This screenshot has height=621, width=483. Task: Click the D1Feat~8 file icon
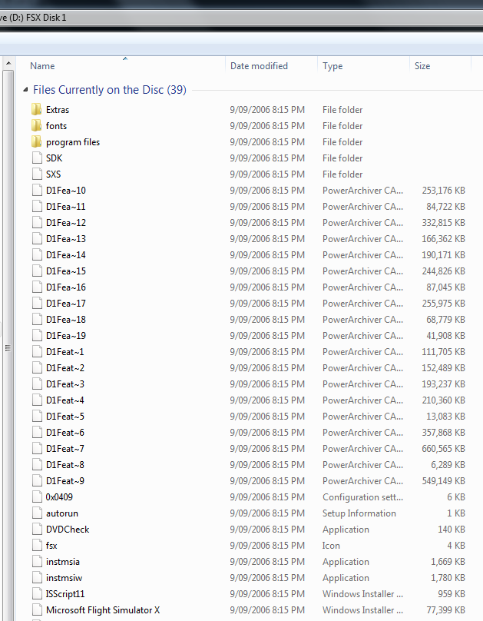tap(37, 464)
